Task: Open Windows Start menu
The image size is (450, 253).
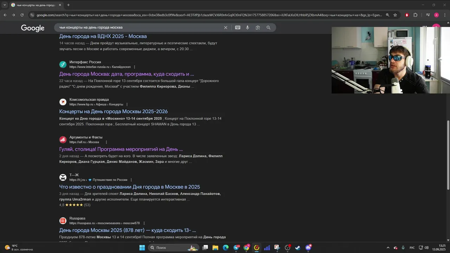Action: [x=142, y=248]
